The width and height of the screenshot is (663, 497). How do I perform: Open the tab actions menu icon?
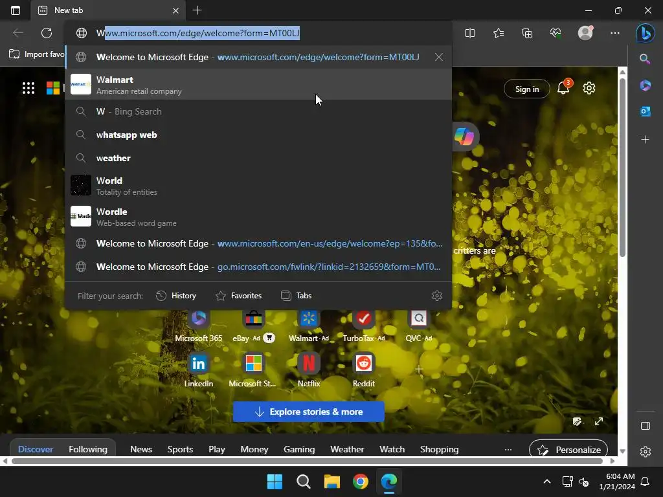(x=16, y=10)
